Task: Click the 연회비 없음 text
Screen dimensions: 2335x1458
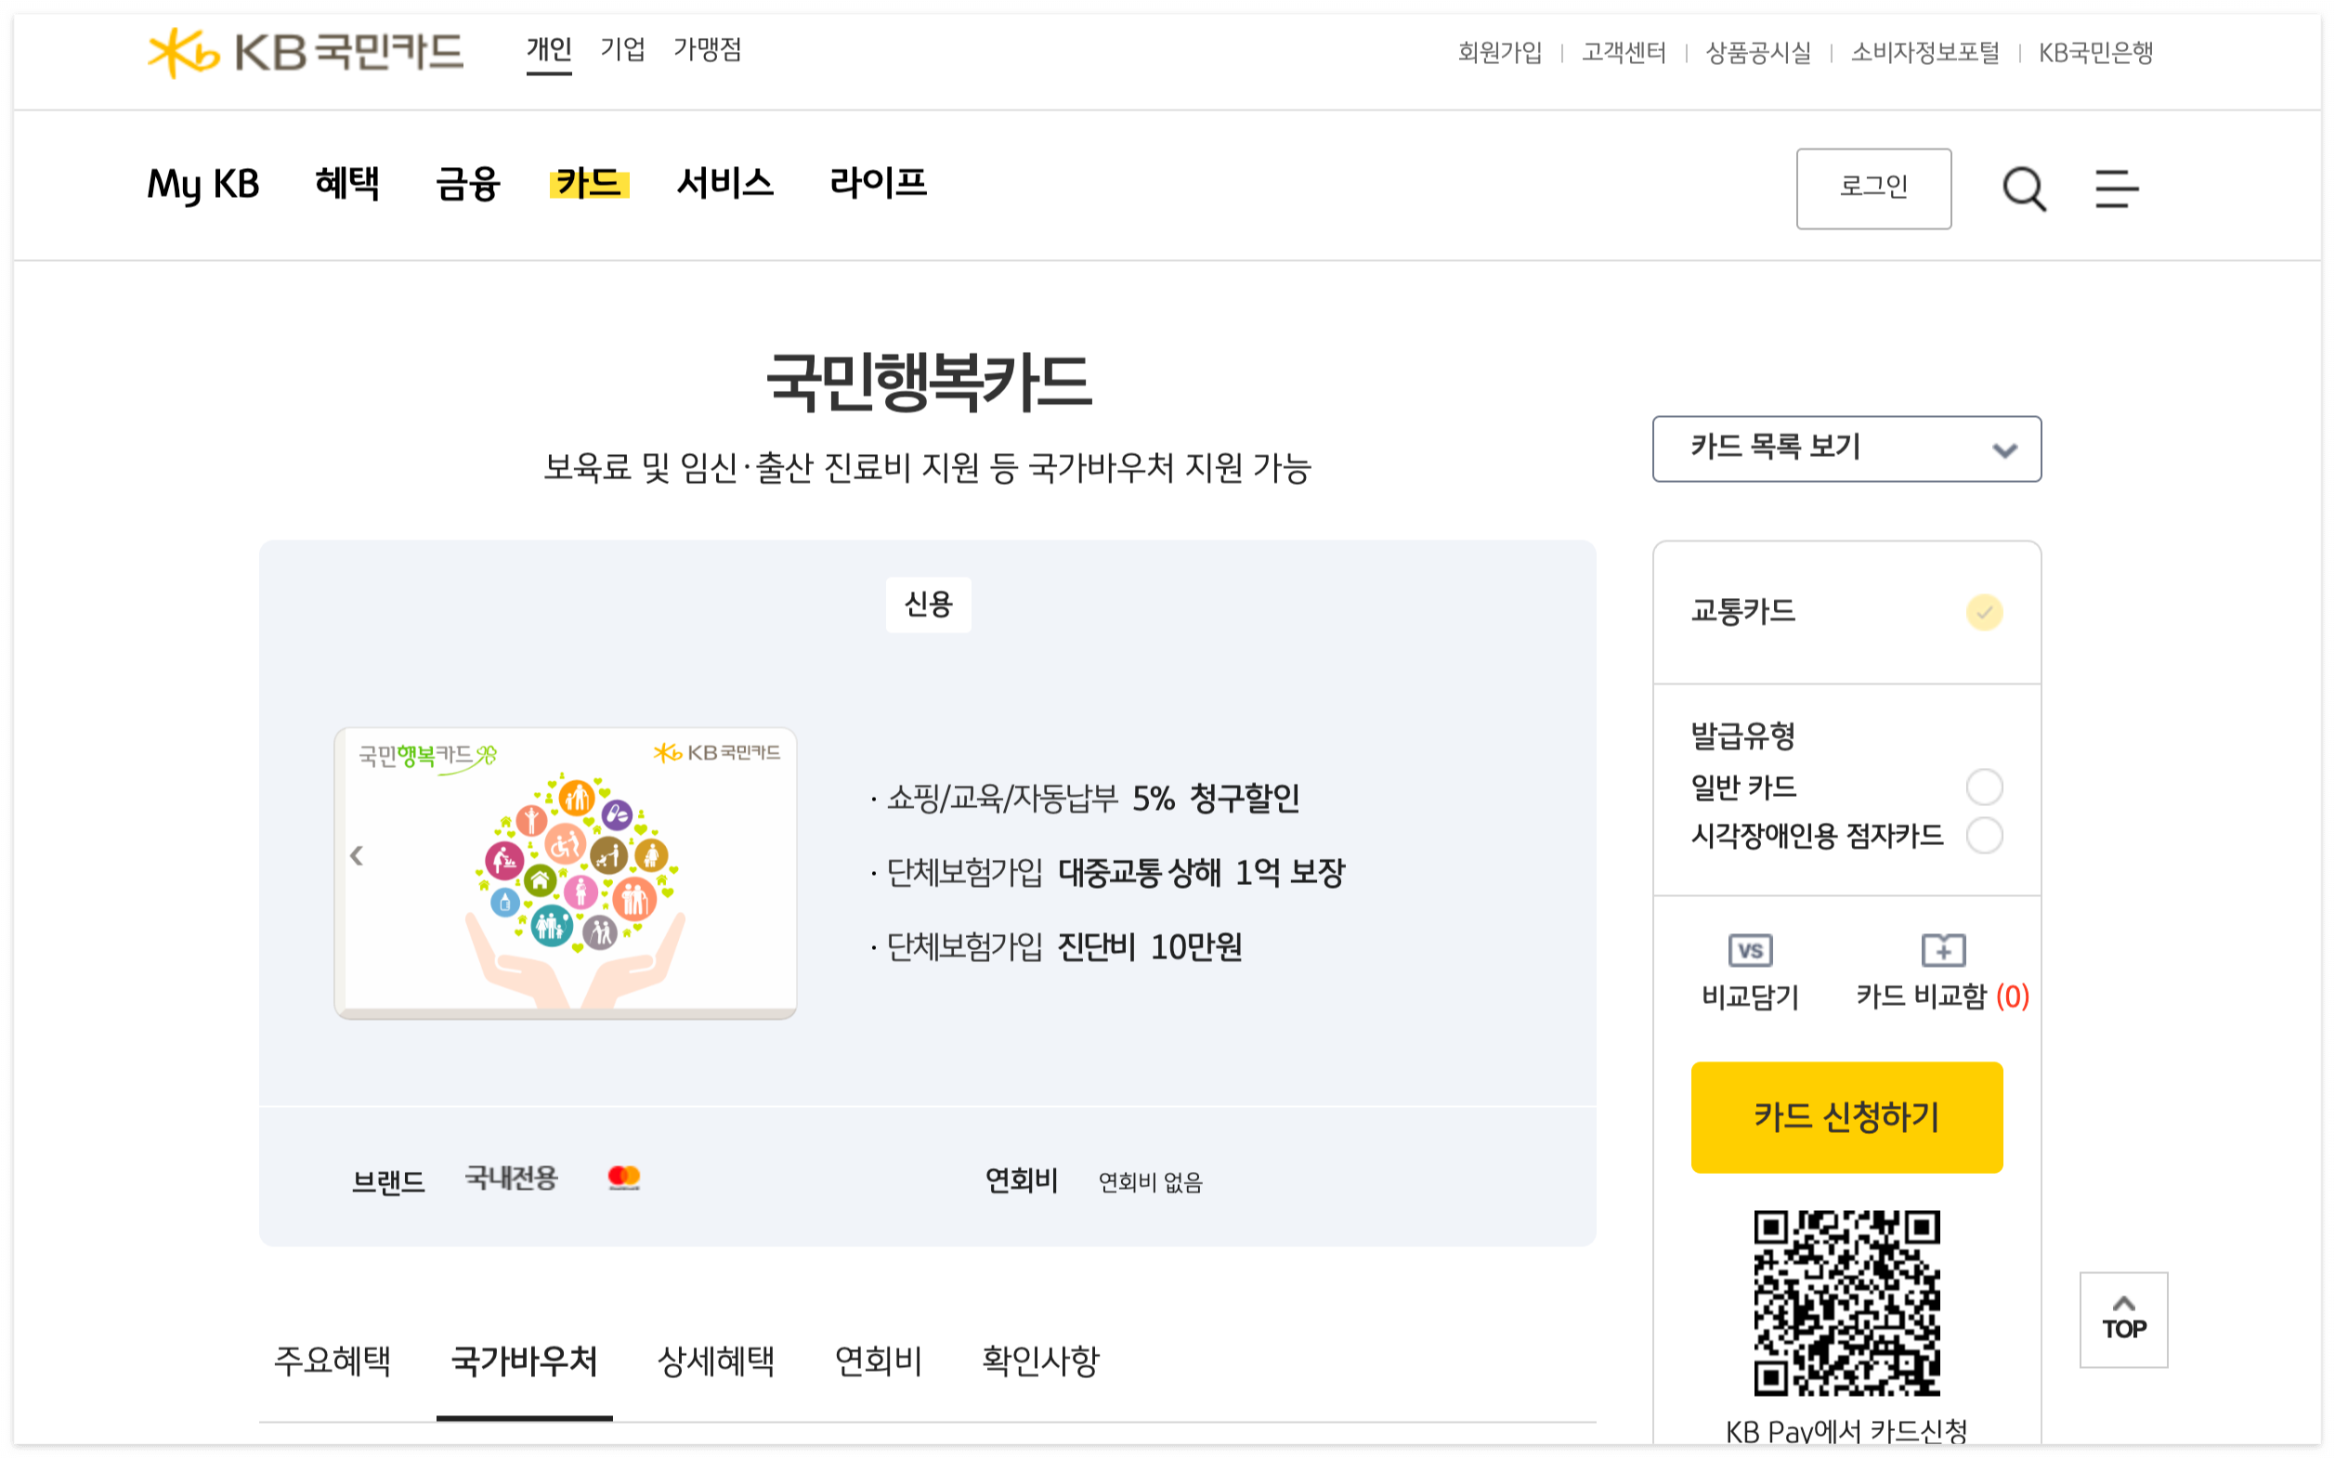Action: coord(1151,1181)
